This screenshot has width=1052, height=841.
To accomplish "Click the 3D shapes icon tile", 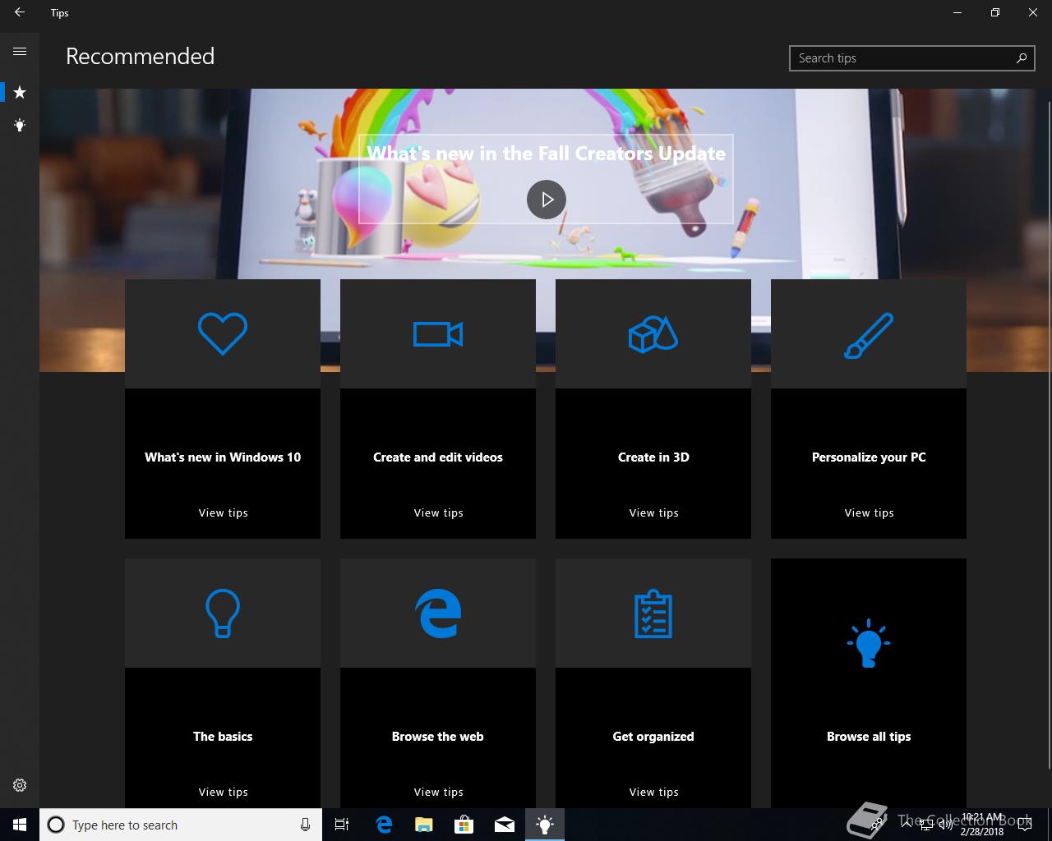I will [653, 334].
